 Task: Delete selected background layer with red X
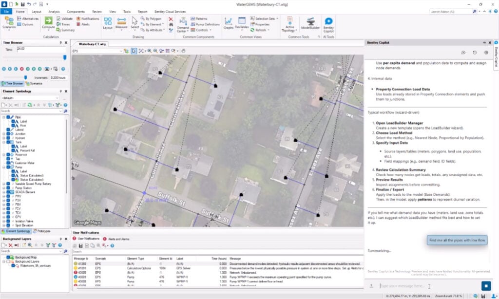pos(11,245)
